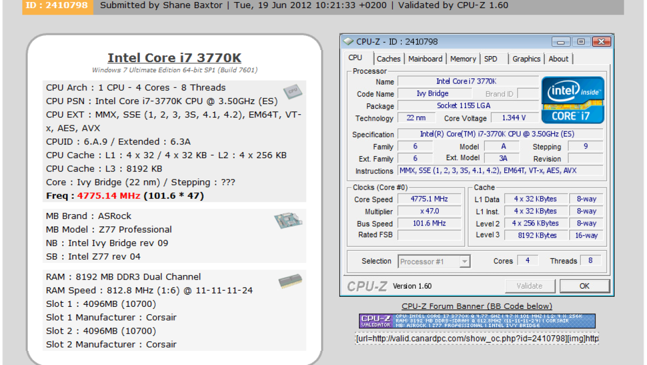Minimize the CPU-Z window
Image resolution: width=647 pixels, height=365 pixels.
tap(561, 41)
